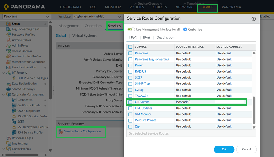Open the POLICIES main menu tab
The height and width of the screenshot is (157, 274).
137,7
